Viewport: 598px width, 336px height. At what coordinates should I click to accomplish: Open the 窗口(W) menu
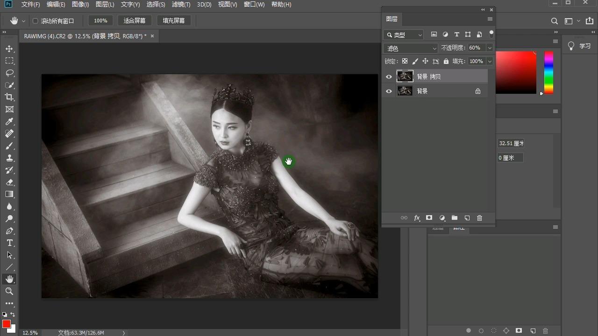tap(254, 5)
